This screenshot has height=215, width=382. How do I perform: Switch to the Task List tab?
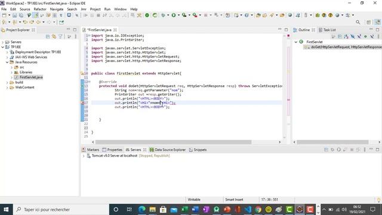coord(327,30)
